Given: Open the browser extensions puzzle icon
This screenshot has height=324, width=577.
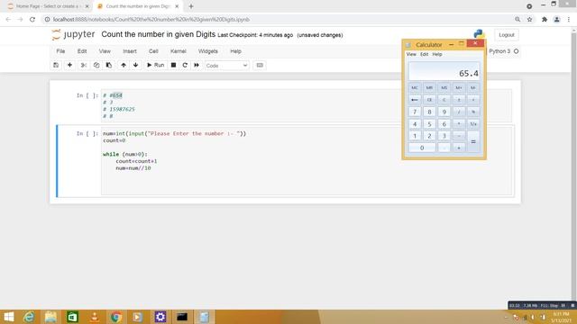Looking at the screenshot, I should (545, 20).
